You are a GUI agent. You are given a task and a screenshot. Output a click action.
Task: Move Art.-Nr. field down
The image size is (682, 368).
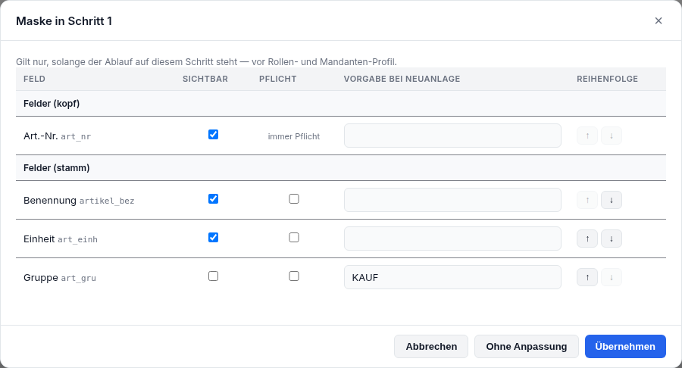coord(611,136)
